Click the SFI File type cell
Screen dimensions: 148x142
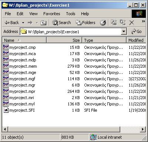coord(91,110)
